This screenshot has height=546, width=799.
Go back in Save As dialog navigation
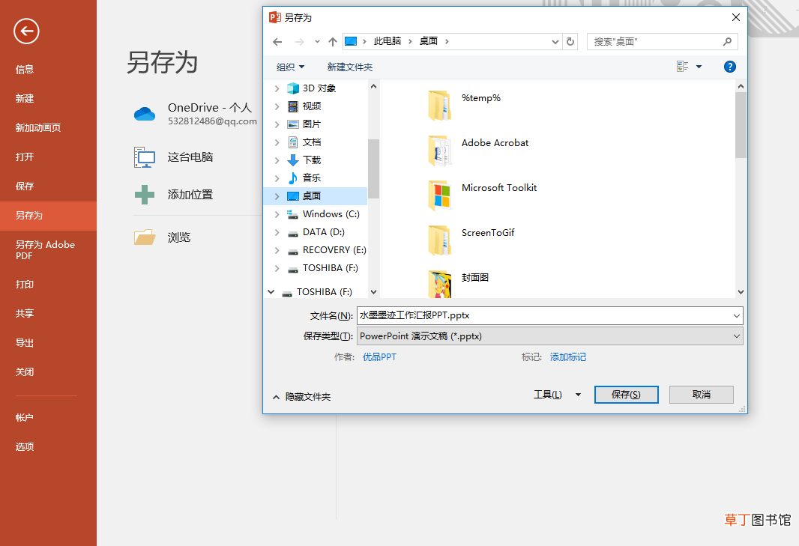coord(277,42)
